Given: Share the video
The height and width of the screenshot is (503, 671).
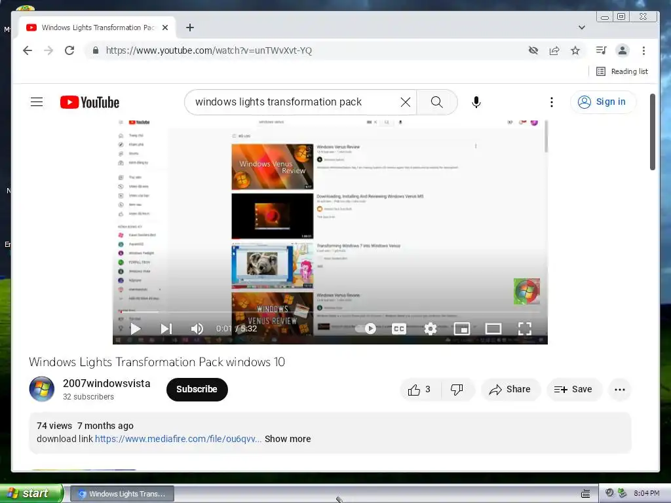Looking at the screenshot, I should coord(510,389).
